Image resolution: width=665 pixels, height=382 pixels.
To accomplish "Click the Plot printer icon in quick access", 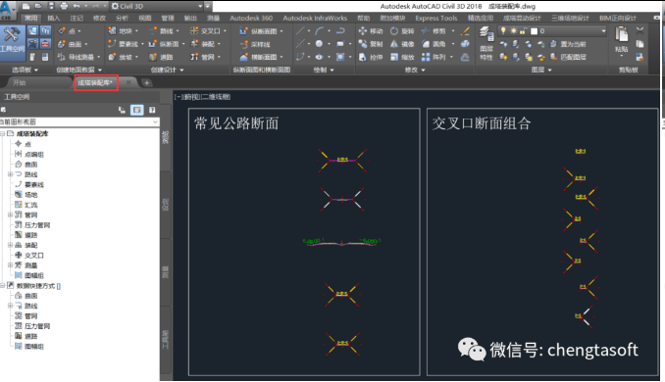I will tap(64, 6).
